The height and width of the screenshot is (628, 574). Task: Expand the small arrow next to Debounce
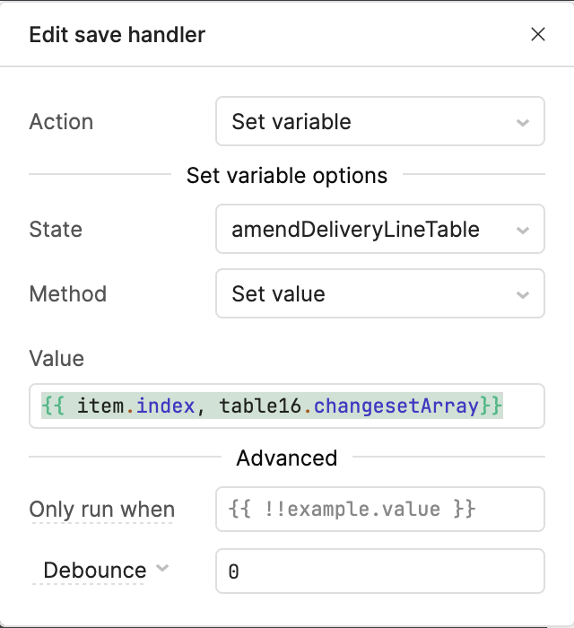(x=162, y=568)
